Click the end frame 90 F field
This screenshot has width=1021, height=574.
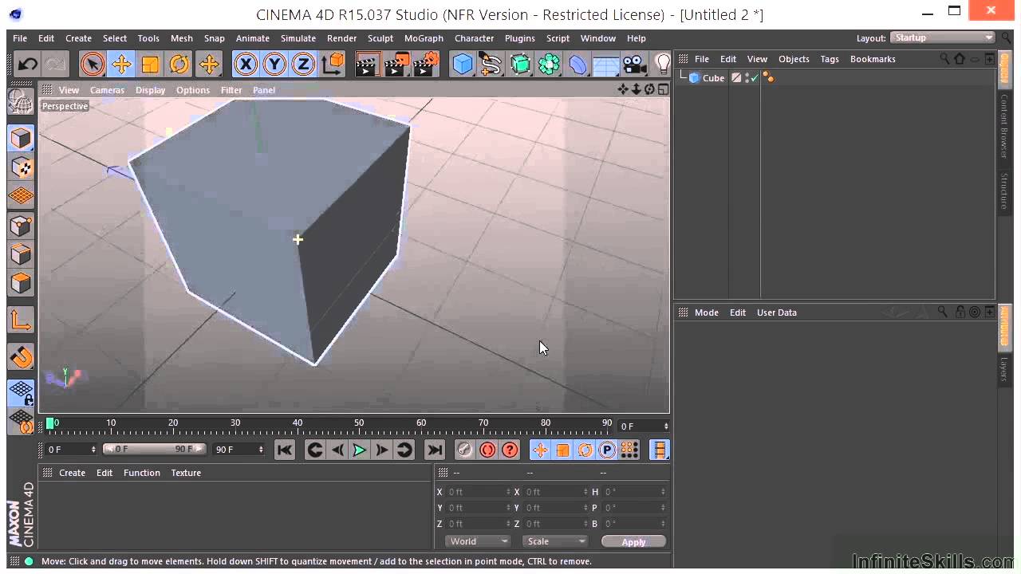point(239,450)
